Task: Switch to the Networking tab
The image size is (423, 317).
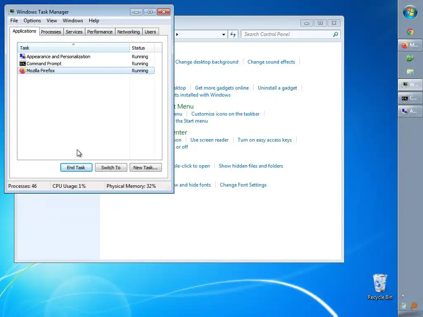Action: [x=128, y=32]
